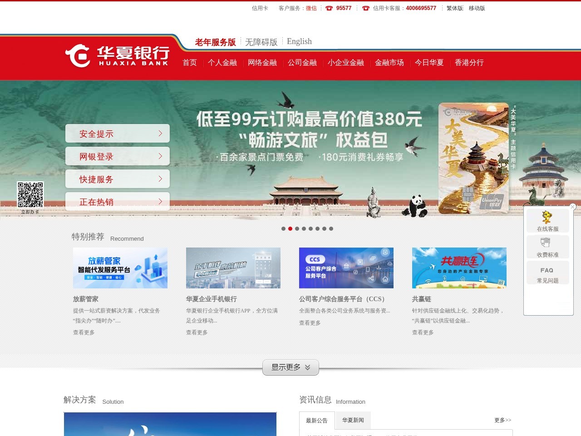581x436 pixels.
Task: Click 查看更多 under 共赢链
Action: (423, 332)
